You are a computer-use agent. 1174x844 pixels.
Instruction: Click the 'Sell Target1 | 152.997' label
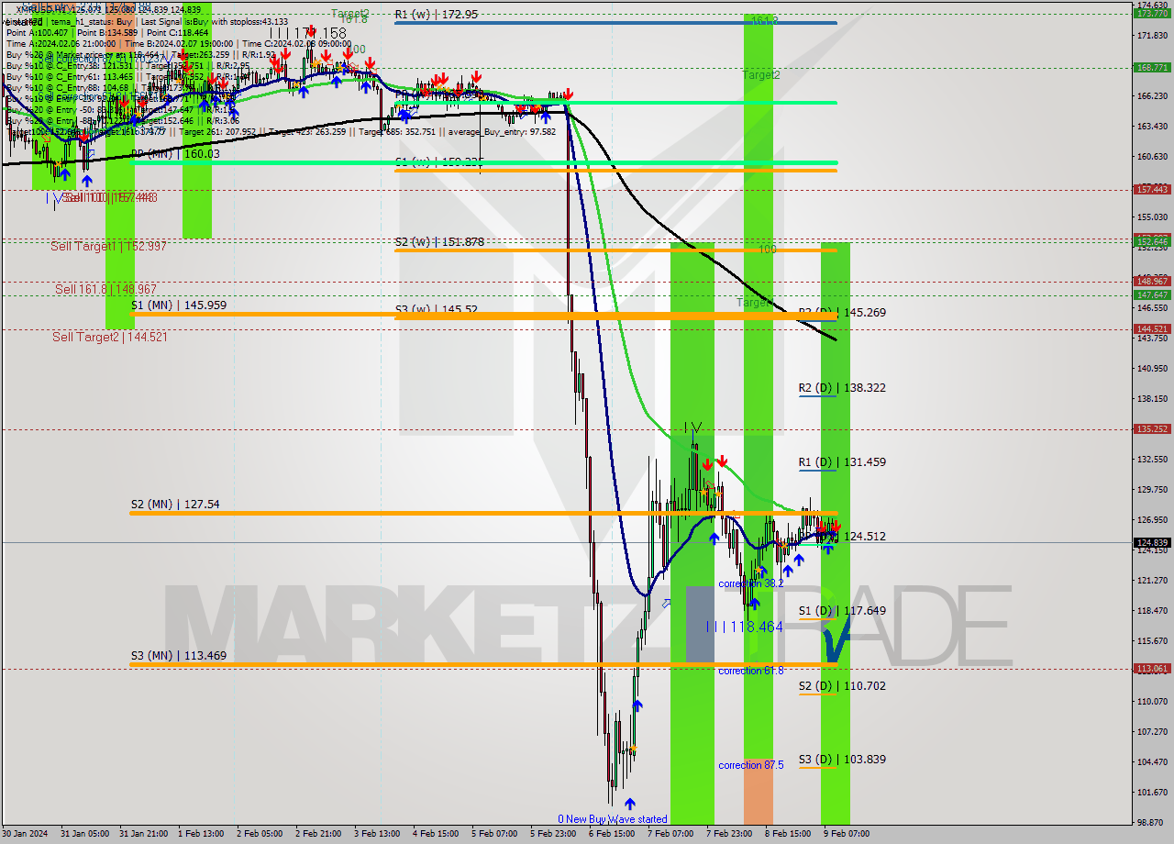(108, 246)
